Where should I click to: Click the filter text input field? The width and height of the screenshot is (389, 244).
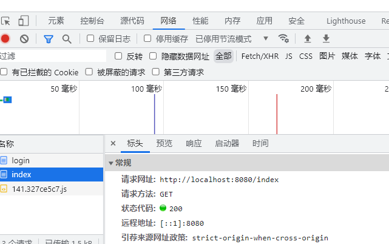coord(52,56)
